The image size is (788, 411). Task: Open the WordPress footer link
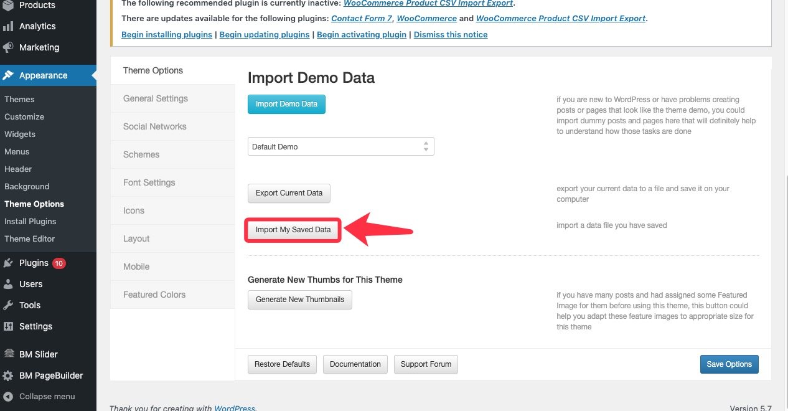[x=235, y=409]
